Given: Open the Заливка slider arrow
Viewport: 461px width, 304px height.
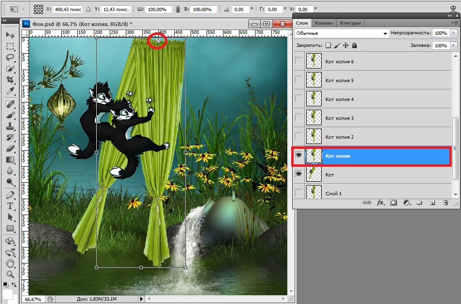Looking at the screenshot, I should [454, 45].
